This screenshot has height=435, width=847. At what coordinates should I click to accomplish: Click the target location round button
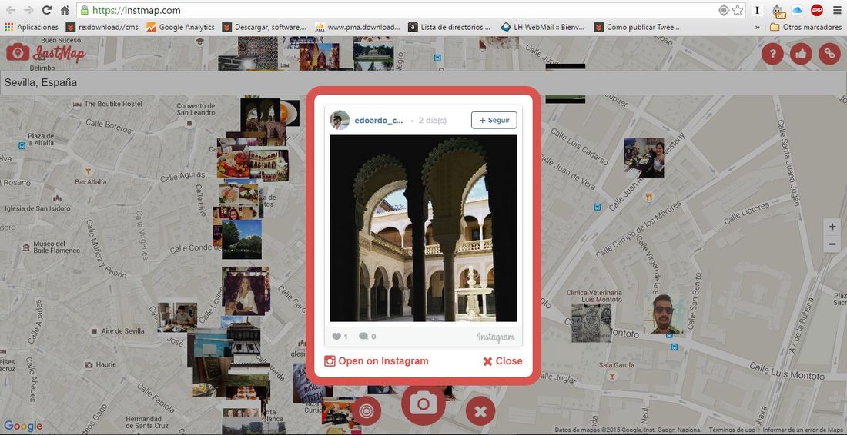click(367, 411)
